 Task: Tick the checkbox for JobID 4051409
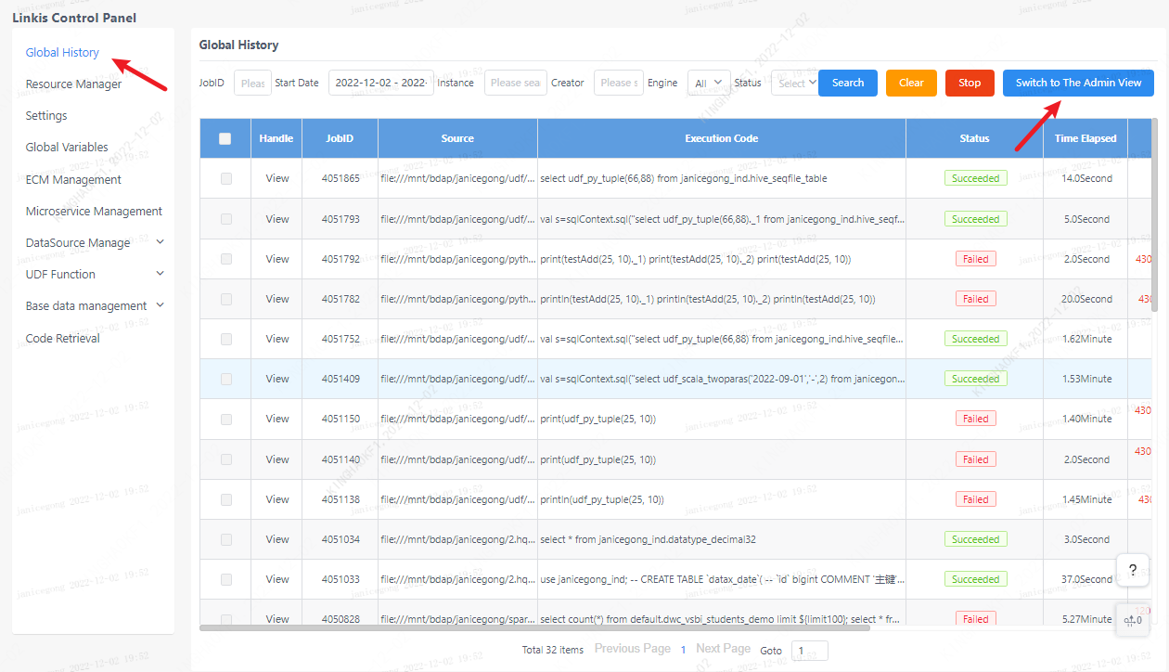pos(226,380)
